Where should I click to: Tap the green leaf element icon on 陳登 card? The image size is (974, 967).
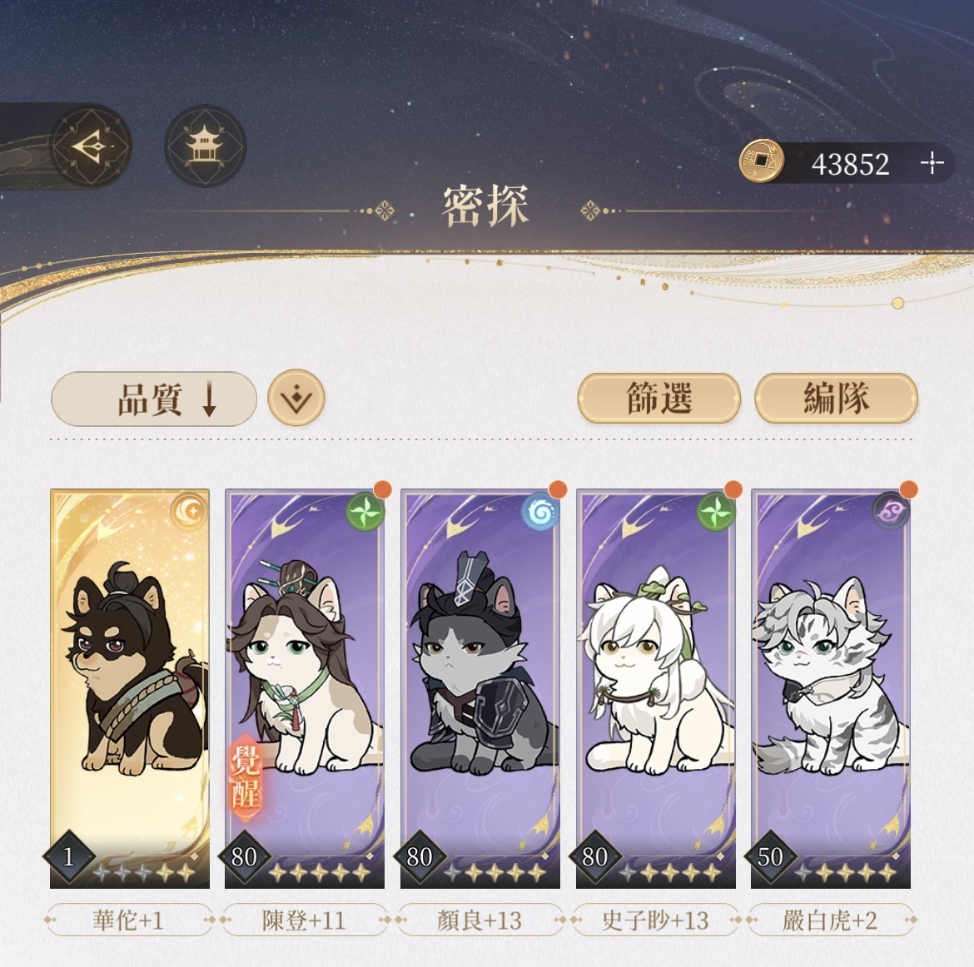[x=364, y=513]
